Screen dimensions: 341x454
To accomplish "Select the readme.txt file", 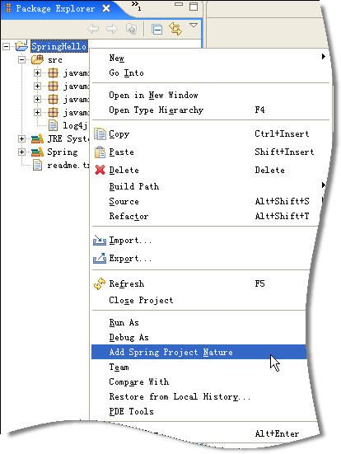I will 62,166.
